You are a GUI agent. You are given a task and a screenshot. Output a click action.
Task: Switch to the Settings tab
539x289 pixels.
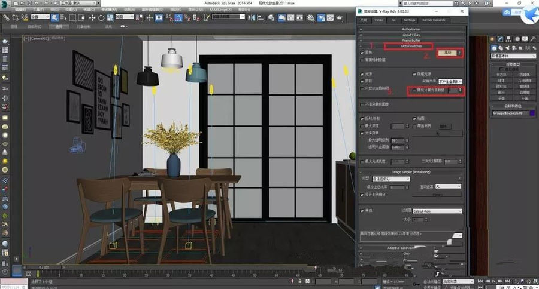(410, 20)
